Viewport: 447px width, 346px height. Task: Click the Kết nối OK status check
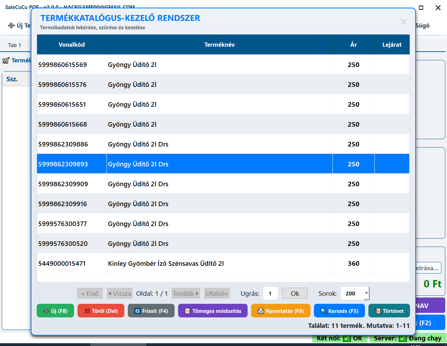[339, 338]
